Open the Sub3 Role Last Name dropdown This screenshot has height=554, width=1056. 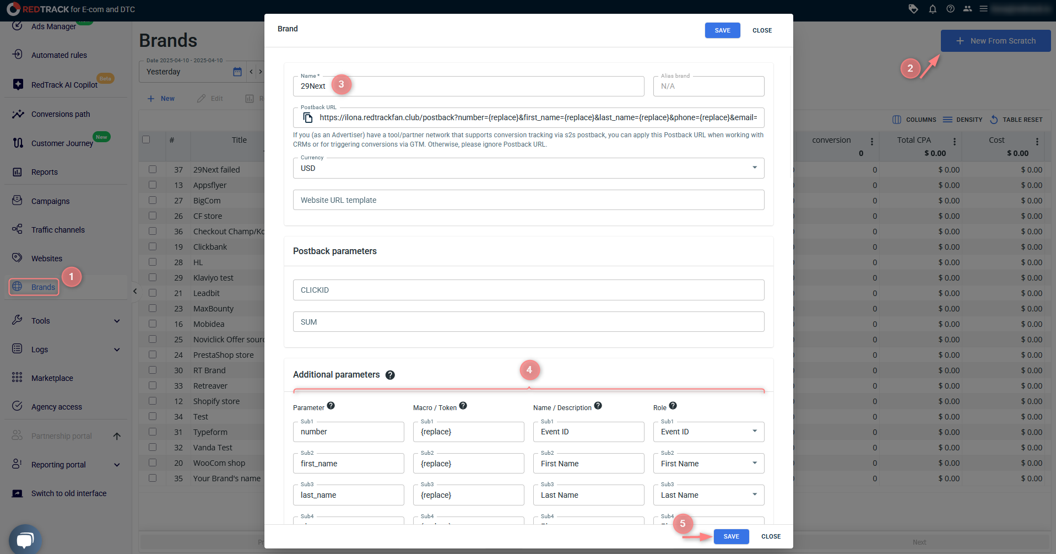709,495
